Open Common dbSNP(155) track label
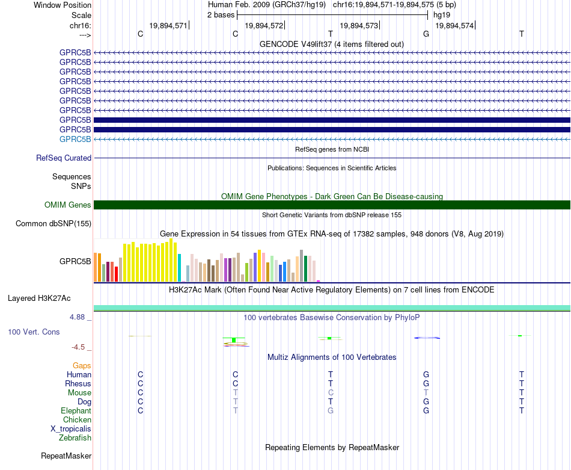Image resolution: width=571 pixels, height=470 pixels. point(53,223)
